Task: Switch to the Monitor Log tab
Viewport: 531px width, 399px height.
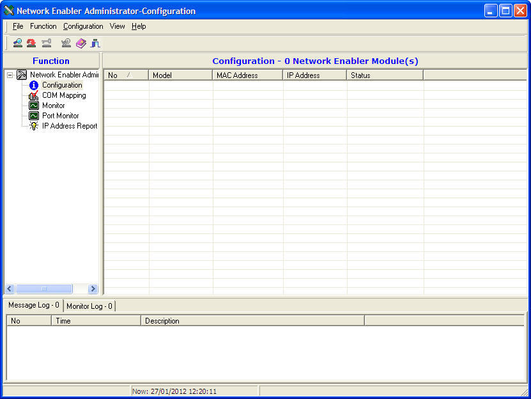Action: [89, 306]
